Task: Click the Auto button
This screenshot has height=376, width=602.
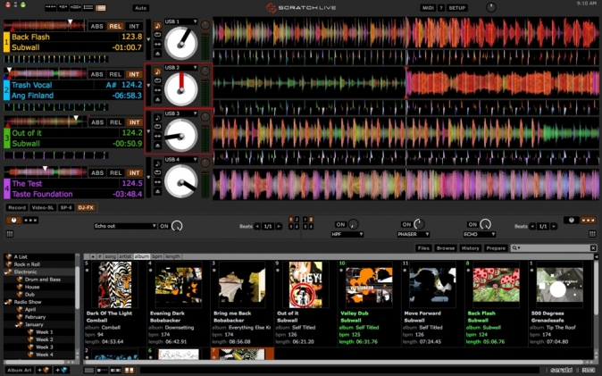Action: (140, 8)
